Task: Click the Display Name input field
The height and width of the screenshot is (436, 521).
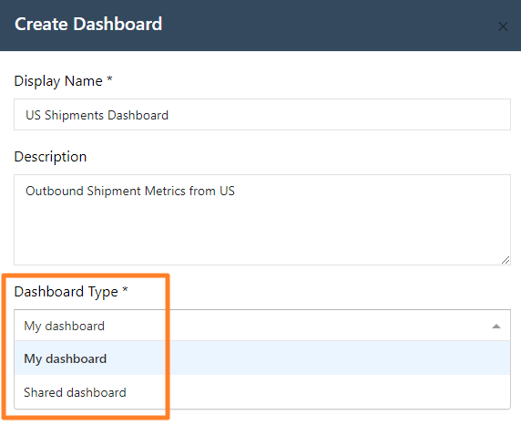Action: coord(262,115)
